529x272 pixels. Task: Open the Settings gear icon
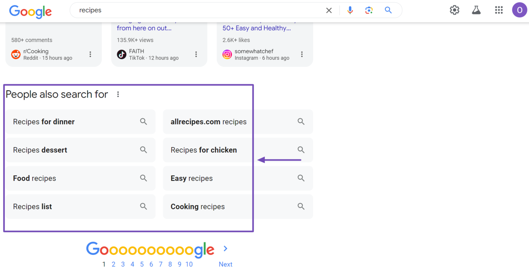point(455,10)
